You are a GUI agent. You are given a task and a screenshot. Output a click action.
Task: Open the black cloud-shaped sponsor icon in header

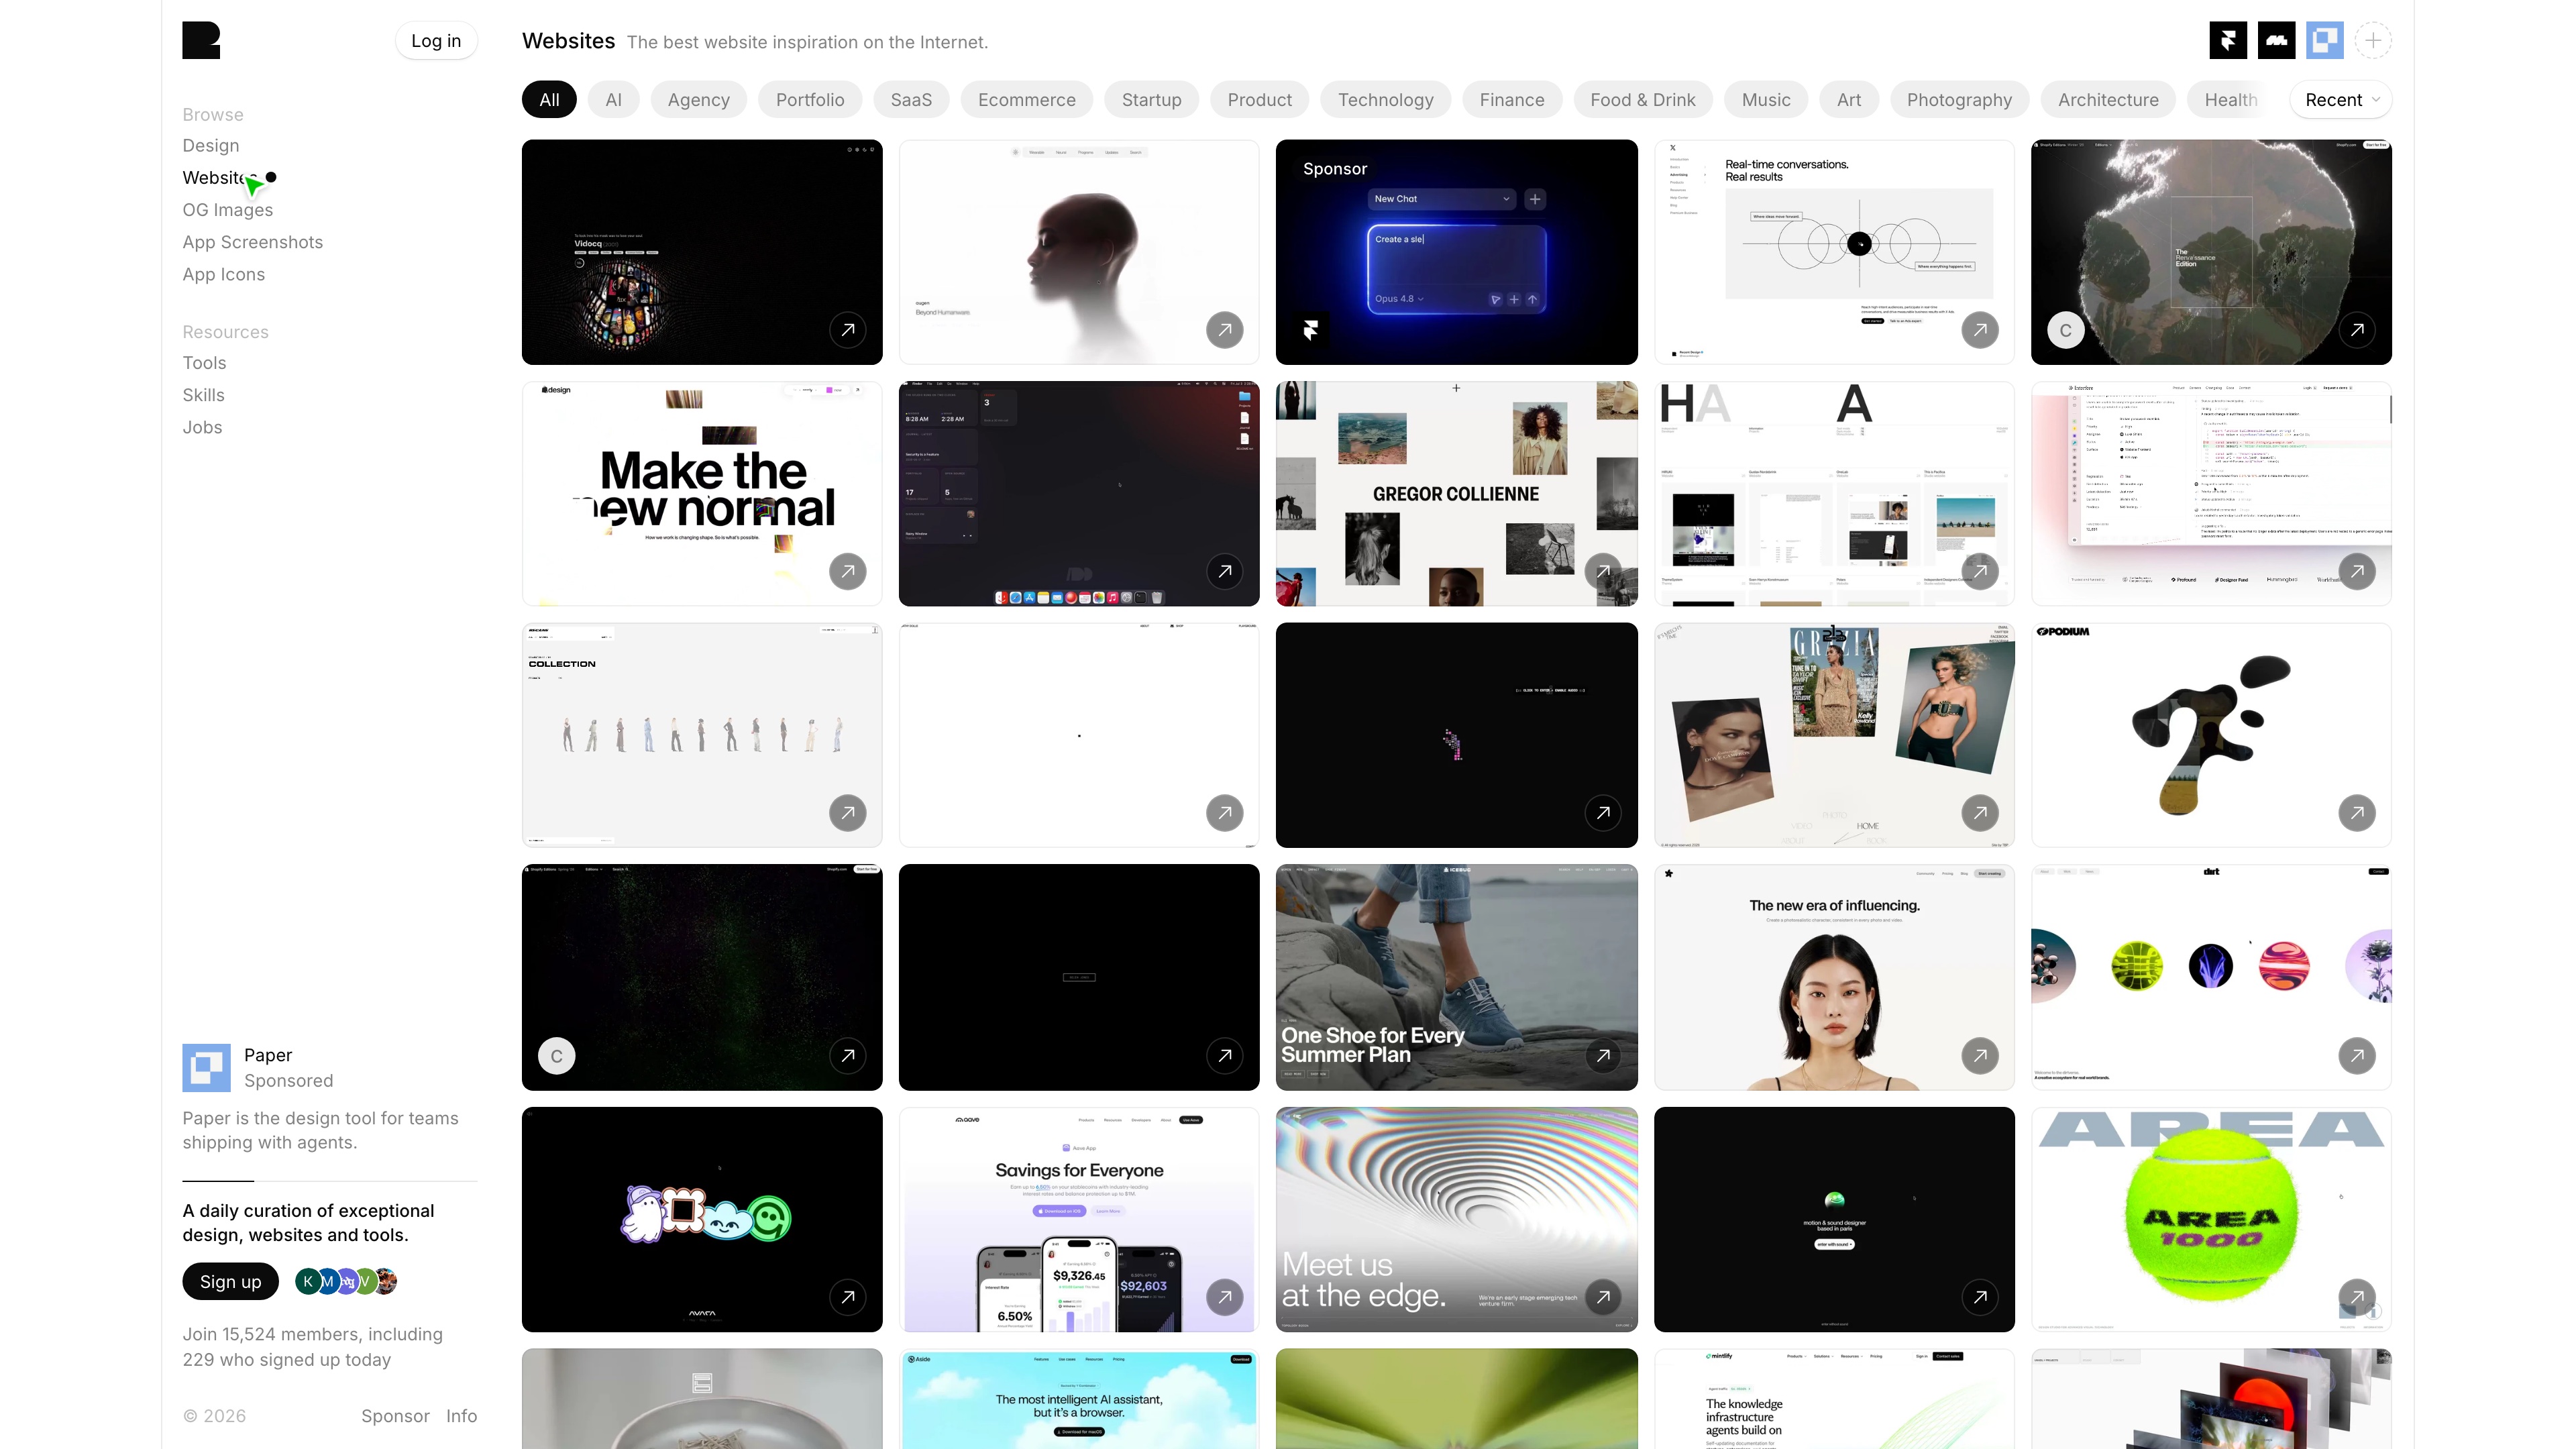pos(2277,40)
